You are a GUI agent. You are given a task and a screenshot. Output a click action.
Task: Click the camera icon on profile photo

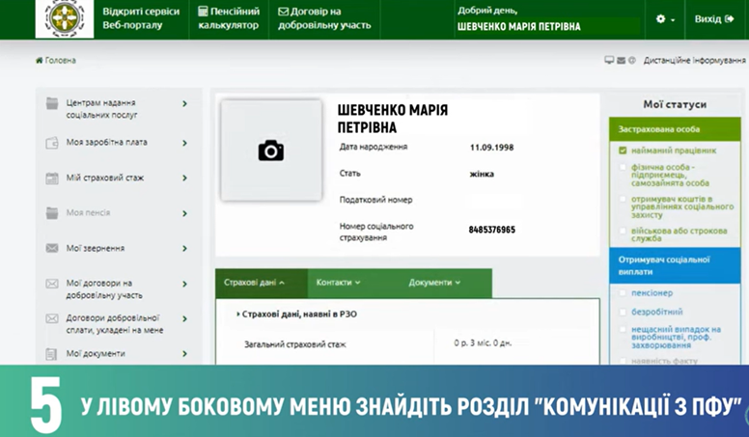[x=271, y=150]
